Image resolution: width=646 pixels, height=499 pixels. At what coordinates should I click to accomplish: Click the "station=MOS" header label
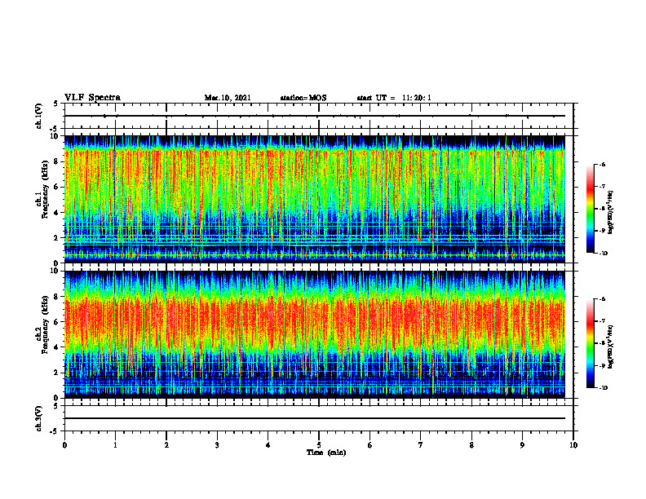(303, 98)
